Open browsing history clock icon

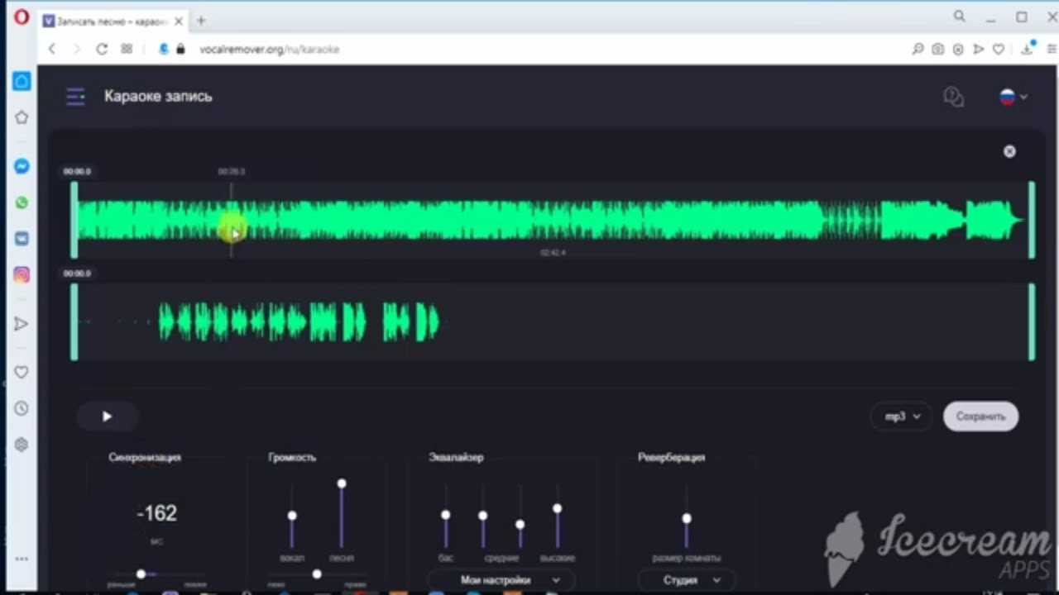point(22,408)
